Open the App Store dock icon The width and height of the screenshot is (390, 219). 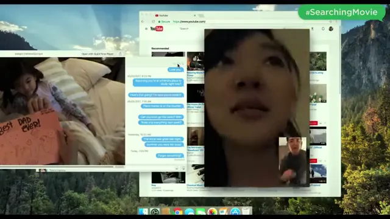[235, 212]
